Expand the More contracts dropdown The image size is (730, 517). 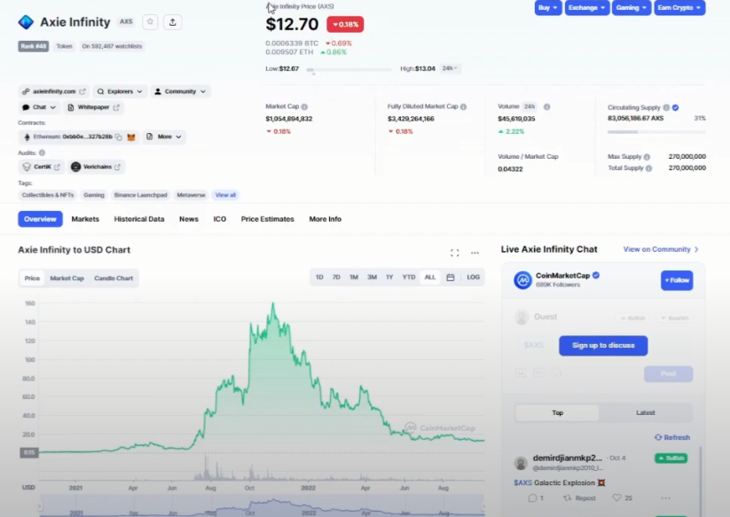pos(164,137)
